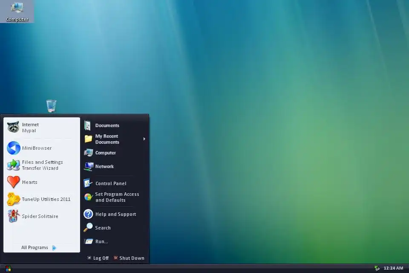Click the My Recent Documents folder icon
The width and height of the screenshot is (409, 273).
click(x=89, y=139)
